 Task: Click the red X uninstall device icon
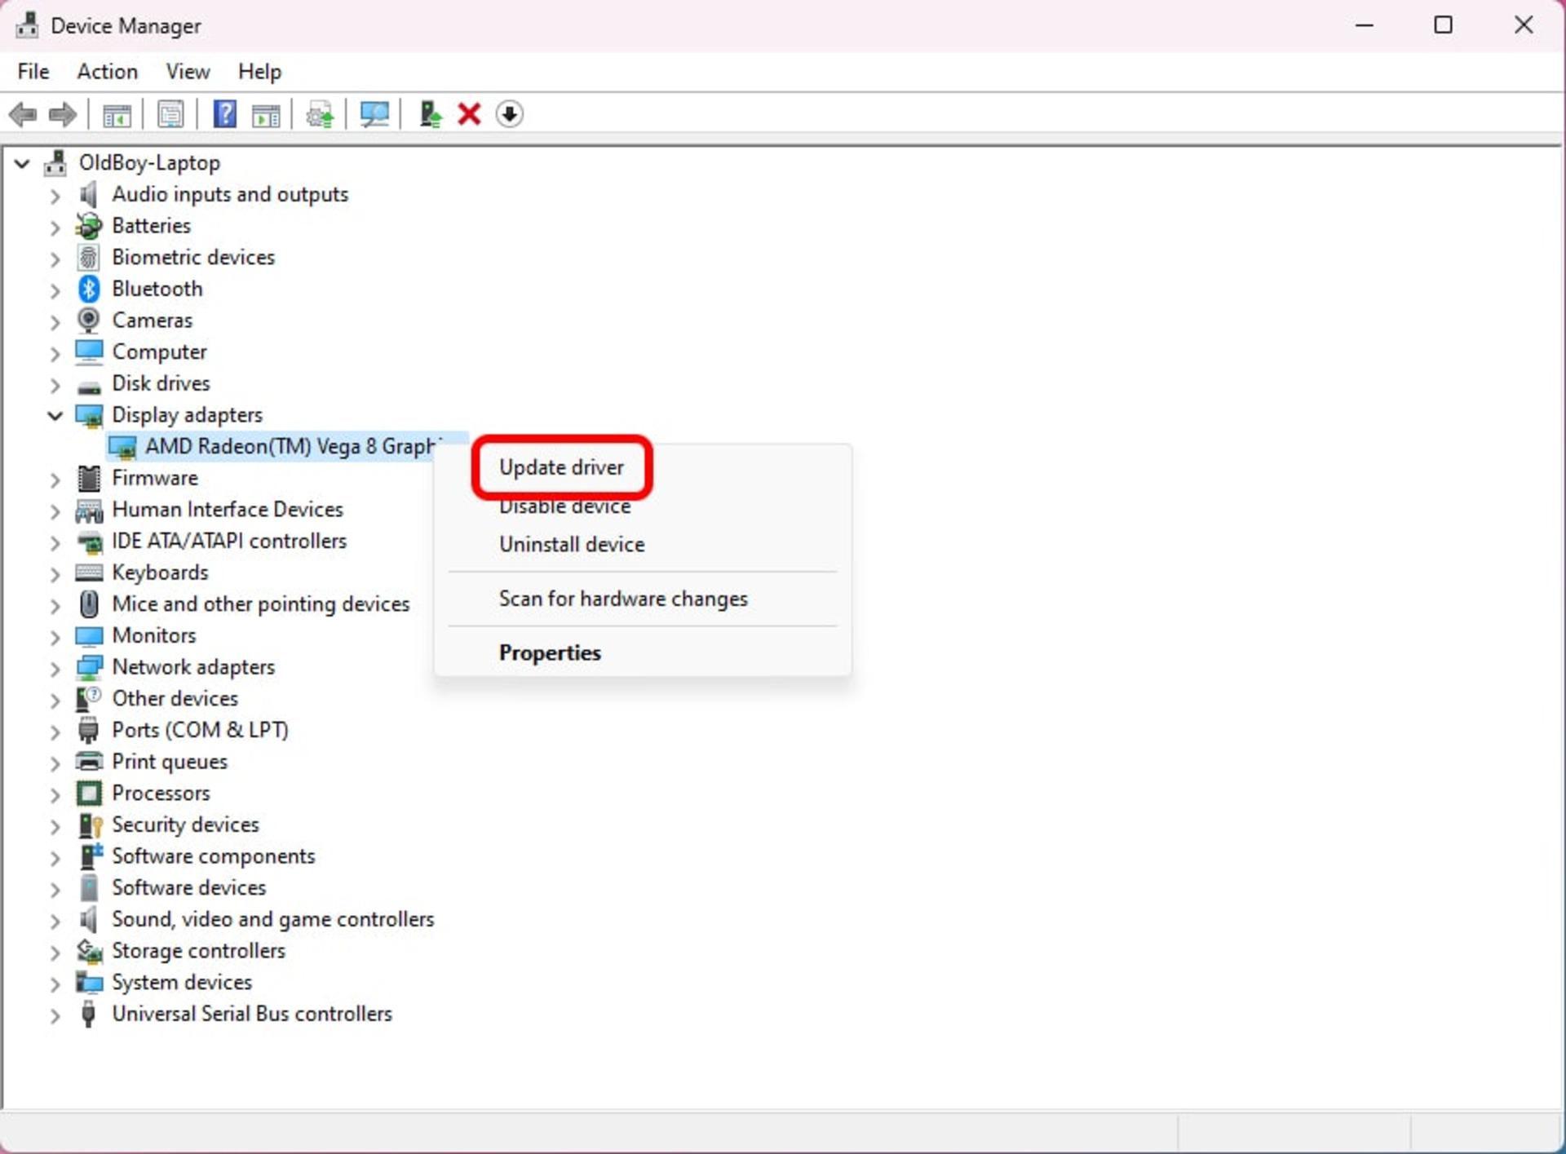(469, 114)
